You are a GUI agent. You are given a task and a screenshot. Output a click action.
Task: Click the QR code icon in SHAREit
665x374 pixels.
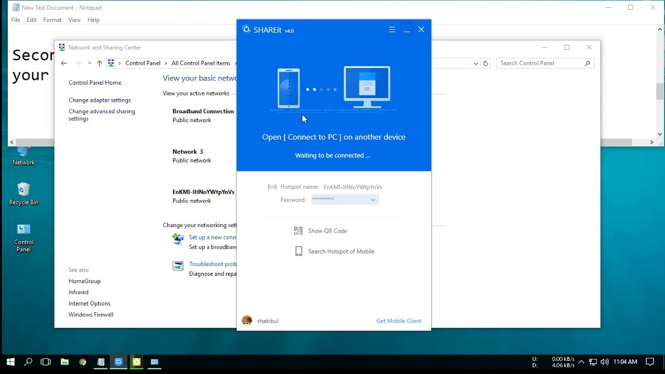(x=298, y=231)
